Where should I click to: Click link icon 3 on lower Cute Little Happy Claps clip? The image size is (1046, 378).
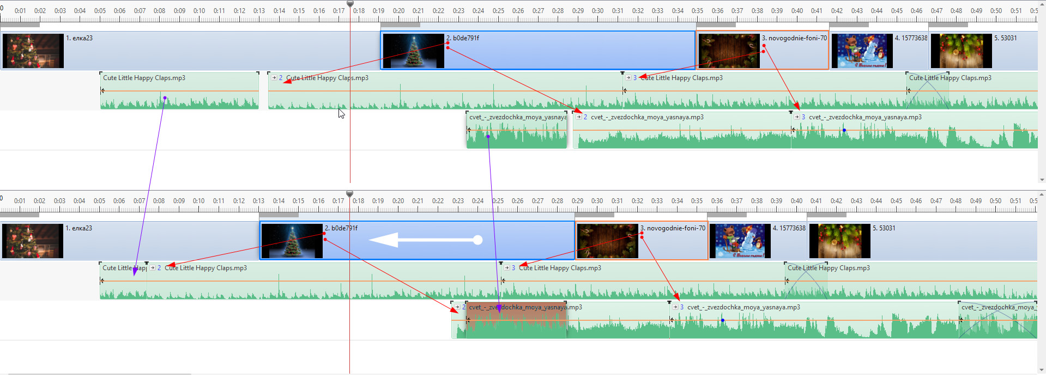(507, 268)
